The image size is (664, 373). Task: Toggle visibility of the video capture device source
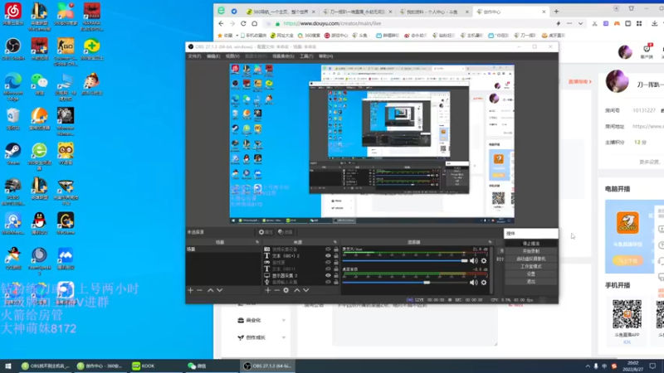click(328, 249)
